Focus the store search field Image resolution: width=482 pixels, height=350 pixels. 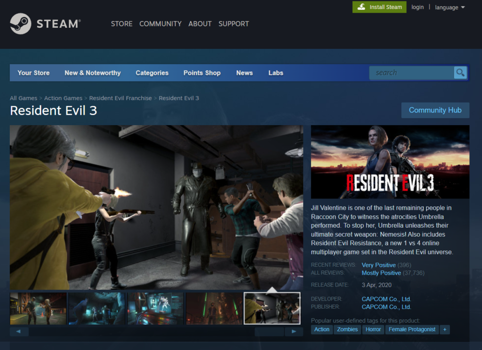click(x=411, y=73)
